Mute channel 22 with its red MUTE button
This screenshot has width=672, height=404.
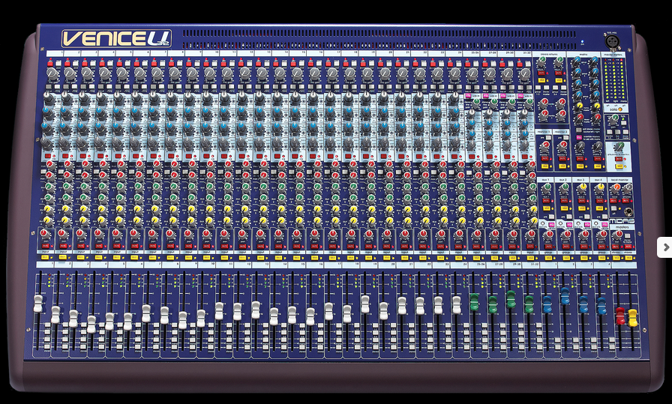(423, 247)
